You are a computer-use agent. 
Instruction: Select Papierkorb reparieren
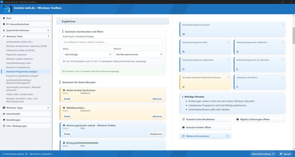[16, 55]
